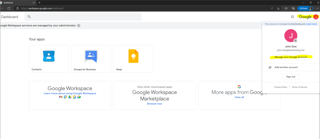Click the magnifier icon in search bar

pyautogui.click(x=29, y=17)
